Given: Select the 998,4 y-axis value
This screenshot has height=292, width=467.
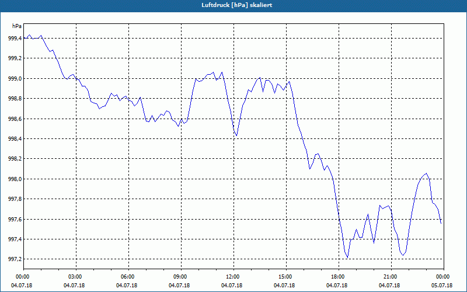Looking at the screenshot, I should (15, 139).
